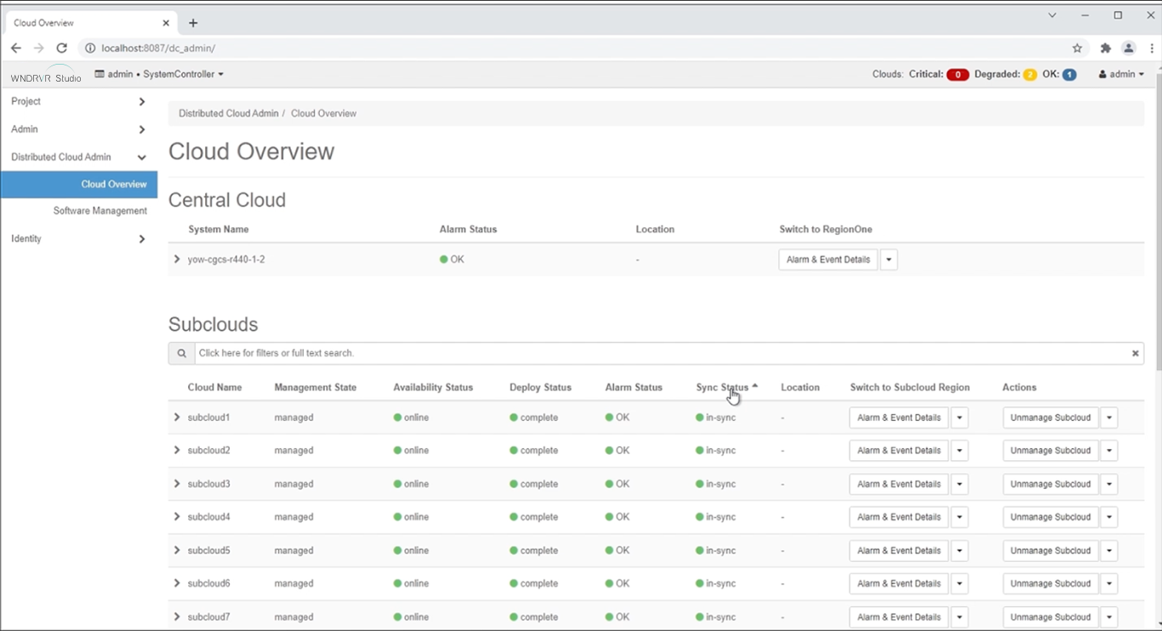Click the Wind River Studio logo
1162x631 pixels.
click(46, 76)
